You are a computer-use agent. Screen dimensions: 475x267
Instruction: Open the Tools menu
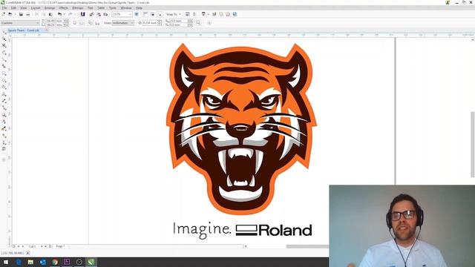pyautogui.click(x=113, y=8)
